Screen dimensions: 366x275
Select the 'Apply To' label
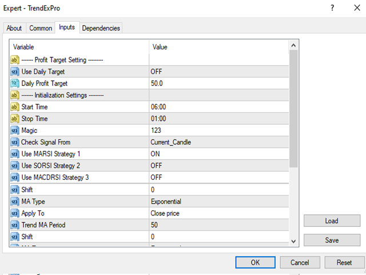(33, 213)
